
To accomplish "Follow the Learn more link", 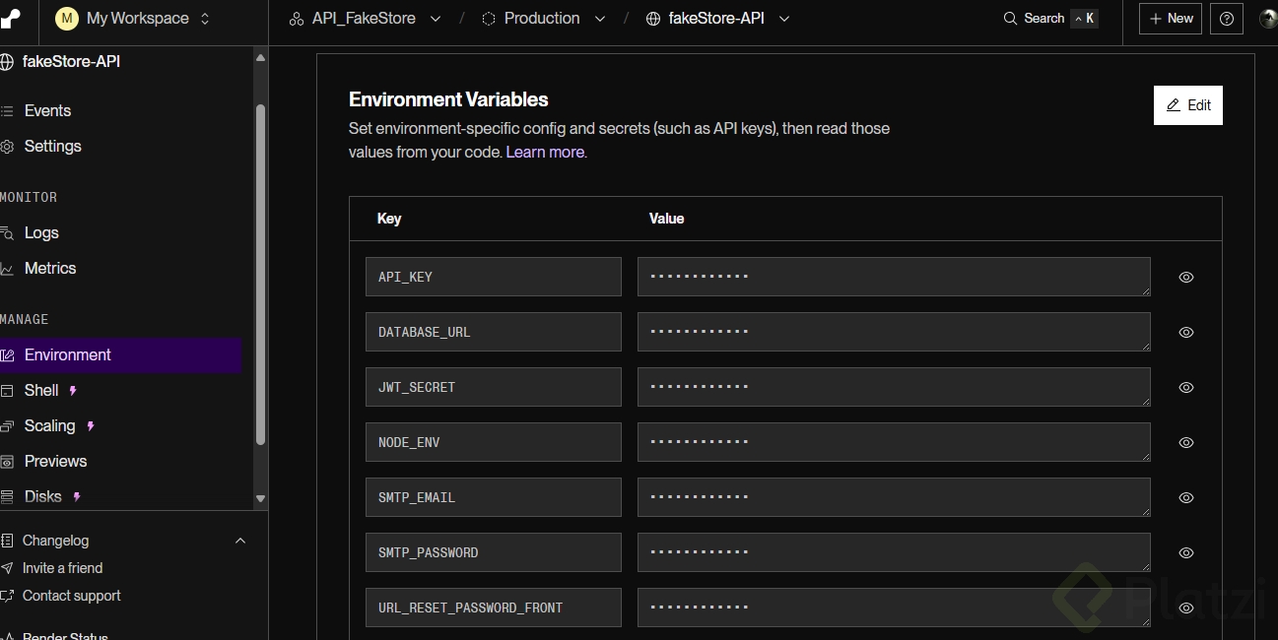I will tap(545, 152).
